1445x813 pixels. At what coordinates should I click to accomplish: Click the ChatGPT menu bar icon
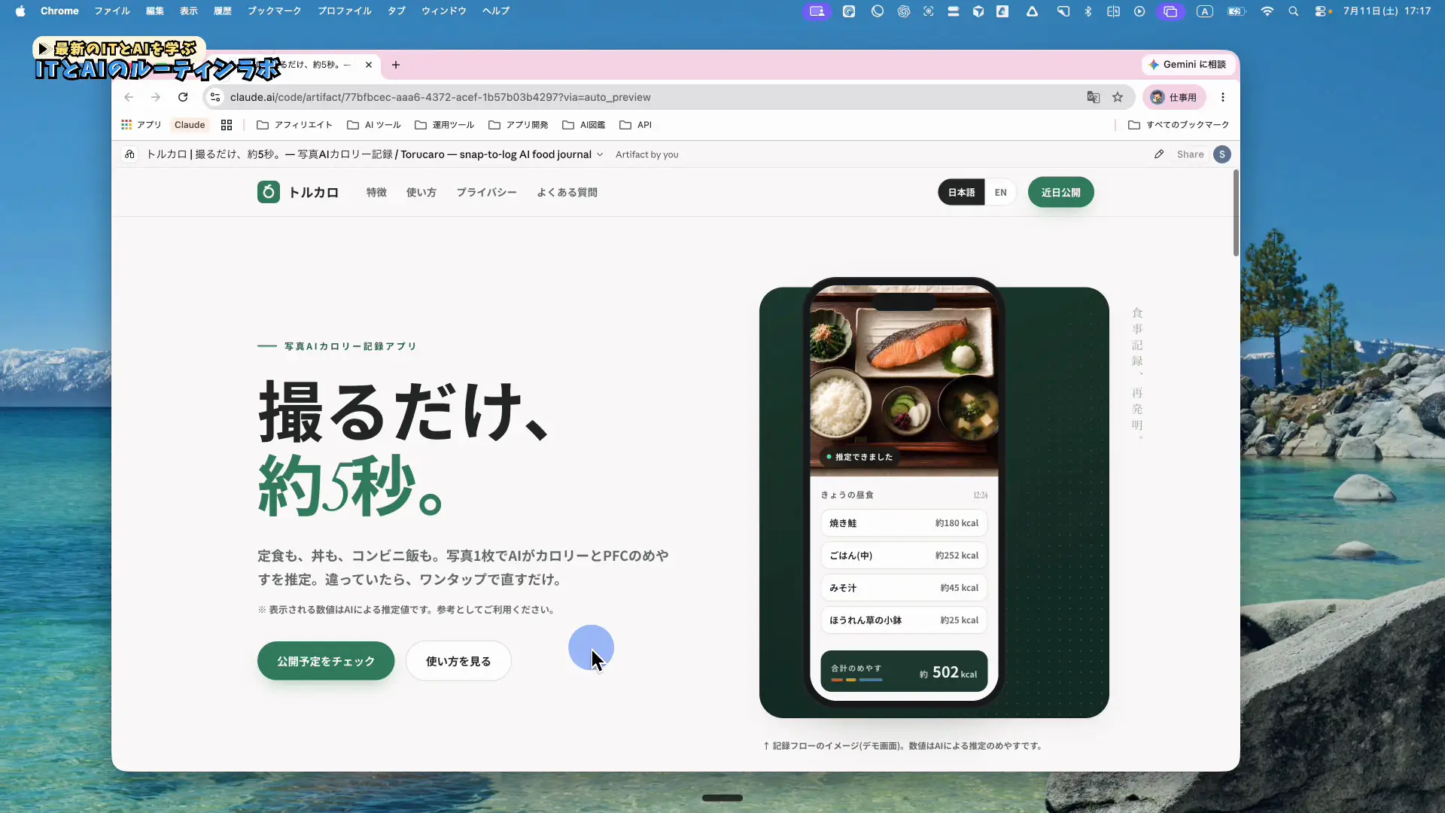[x=904, y=11]
